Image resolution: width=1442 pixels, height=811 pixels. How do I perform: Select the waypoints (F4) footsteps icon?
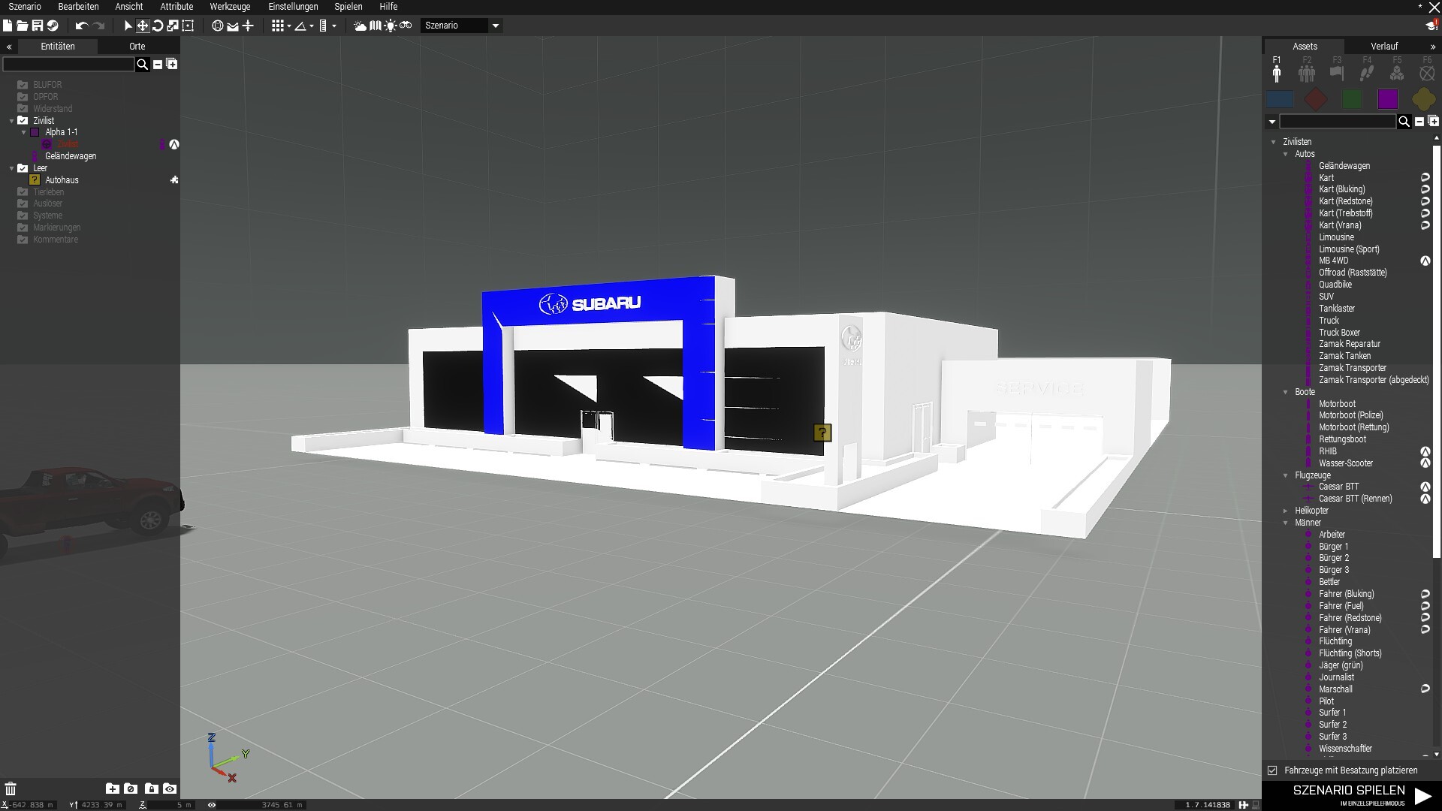[x=1367, y=73]
